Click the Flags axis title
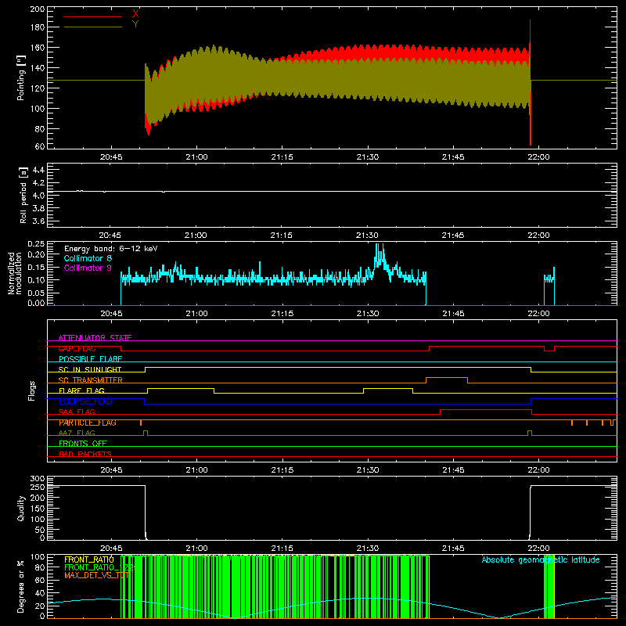626x626 pixels. (32, 390)
